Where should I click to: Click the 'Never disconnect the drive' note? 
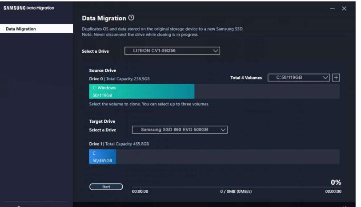tap(140, 35)
